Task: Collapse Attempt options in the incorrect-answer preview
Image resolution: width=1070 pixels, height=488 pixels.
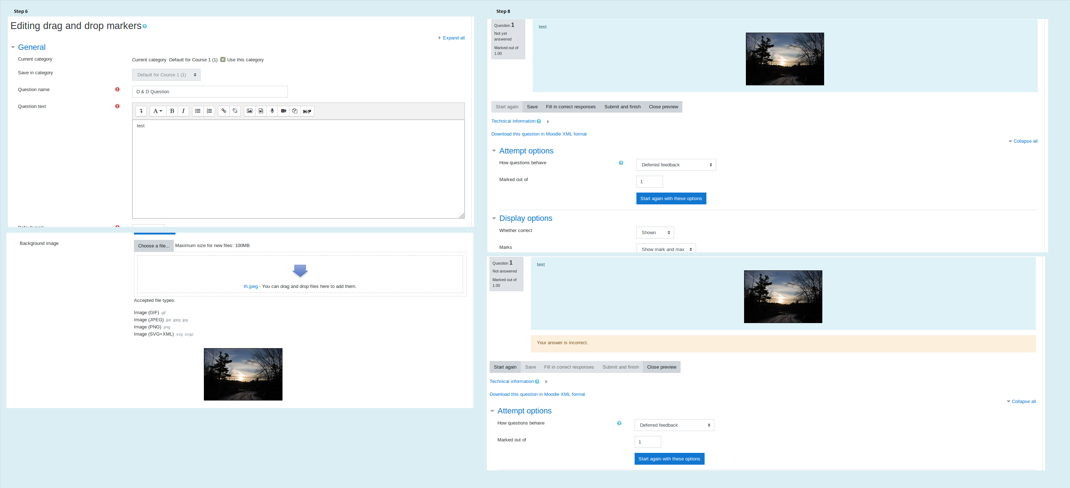Action: click(492, 411)
